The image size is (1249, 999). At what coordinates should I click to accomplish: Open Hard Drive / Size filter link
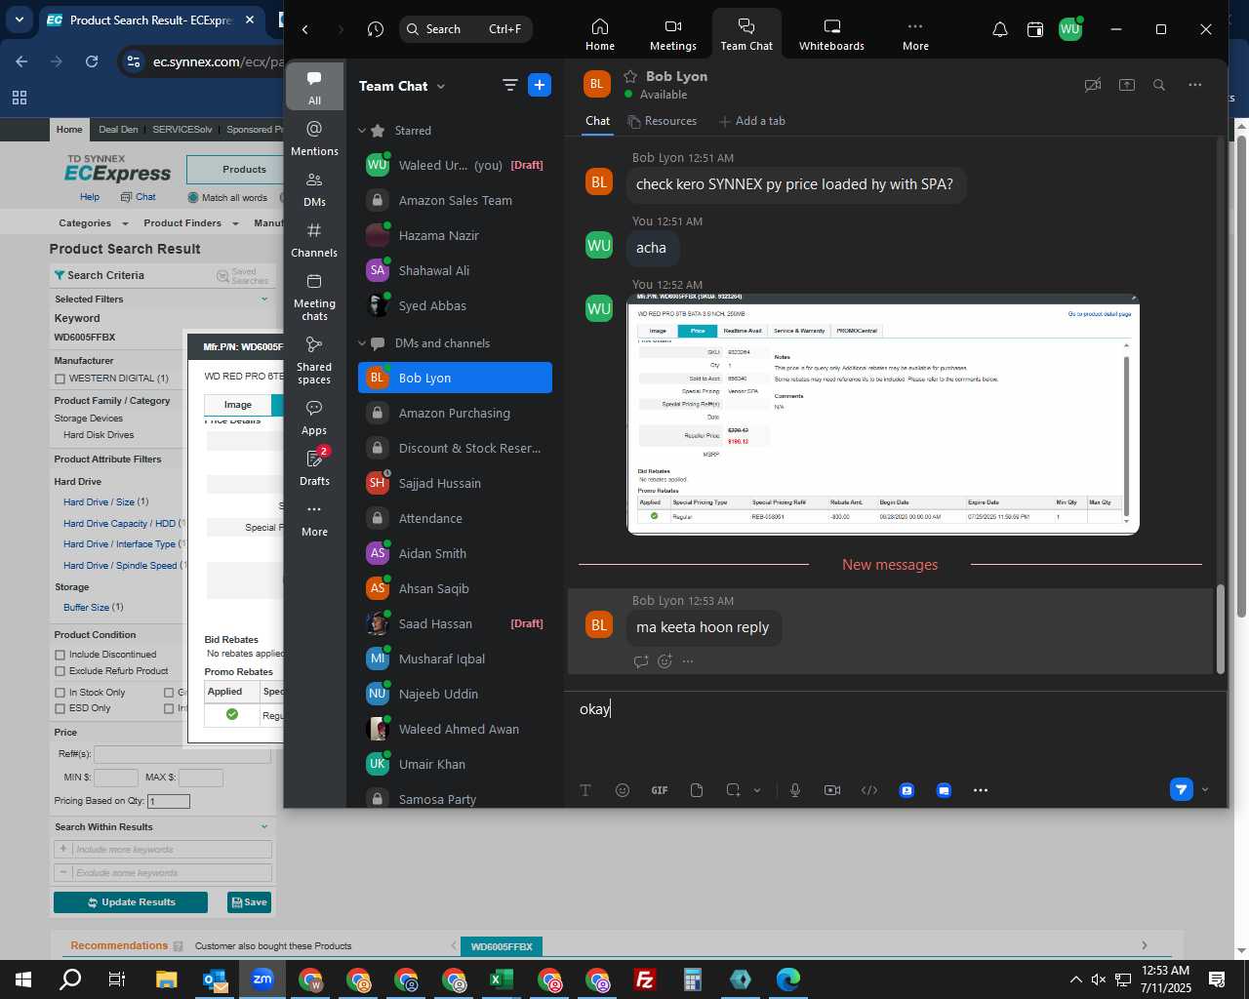click(x=99, y=502)
